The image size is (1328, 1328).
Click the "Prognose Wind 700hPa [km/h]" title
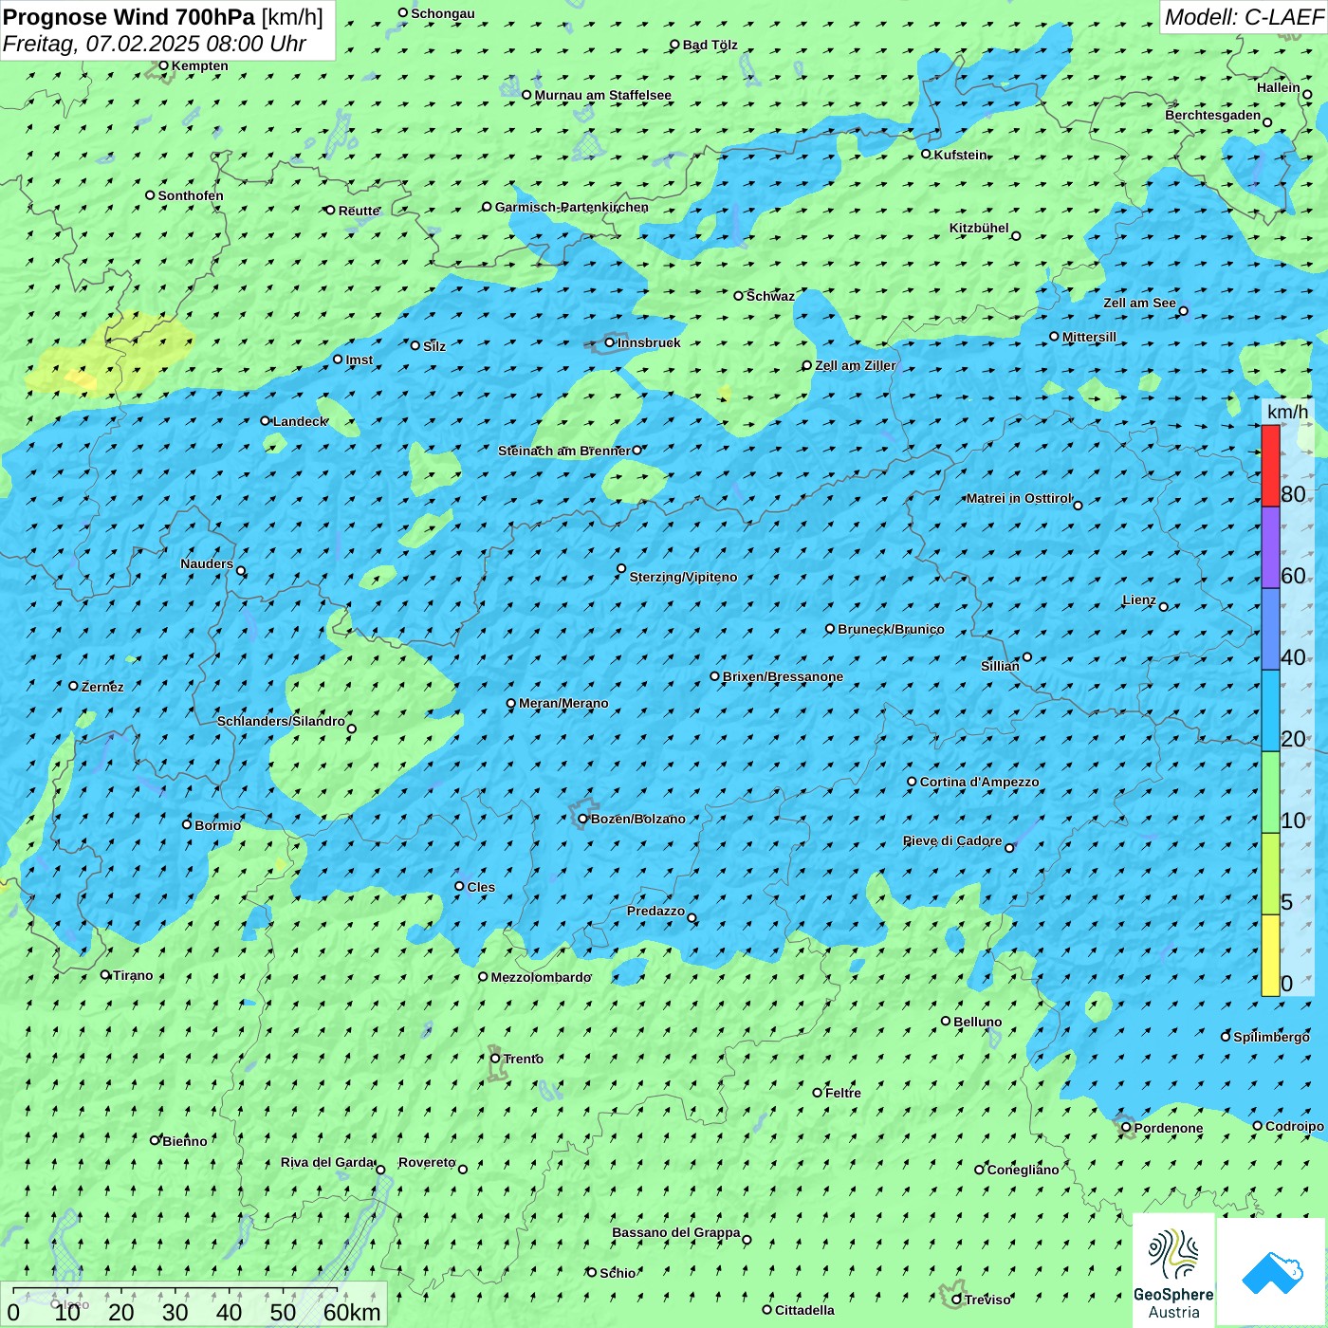163,16
